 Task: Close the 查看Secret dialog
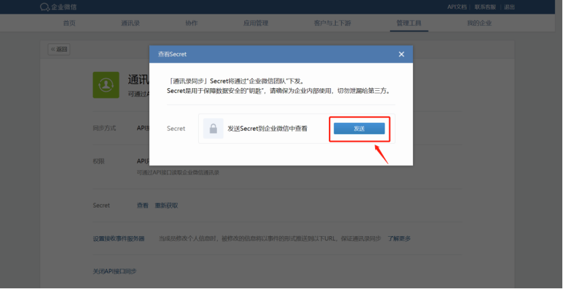pos(402,54)
